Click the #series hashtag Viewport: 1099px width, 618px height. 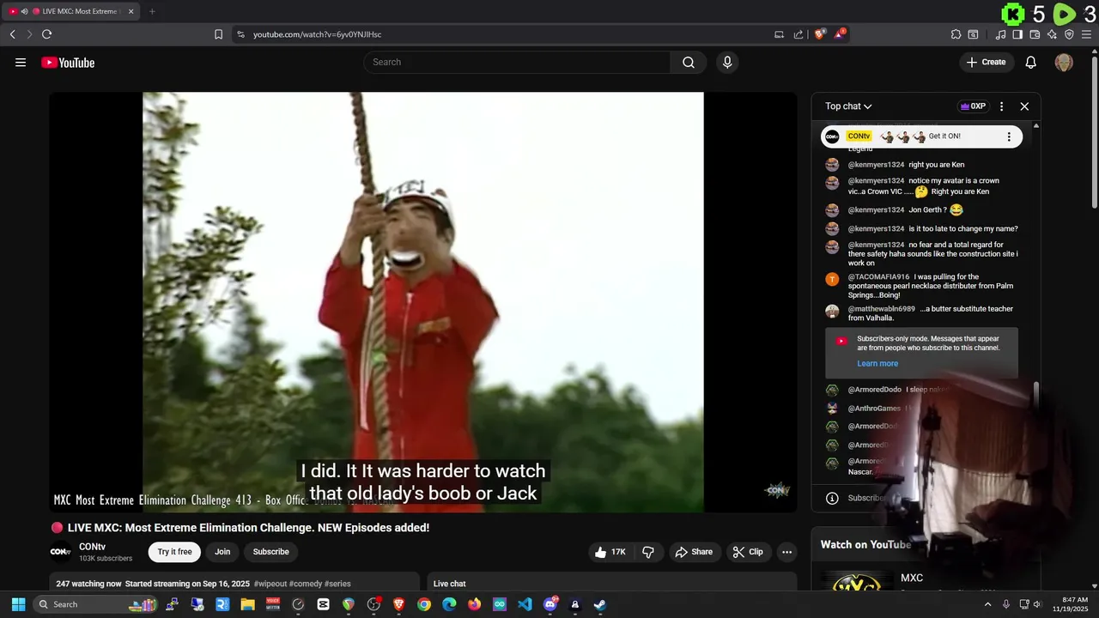coord(337,584)
